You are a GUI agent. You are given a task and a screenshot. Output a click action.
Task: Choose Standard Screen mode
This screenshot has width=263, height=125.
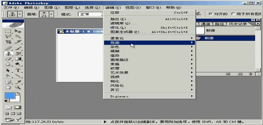[x=7, y=113]
